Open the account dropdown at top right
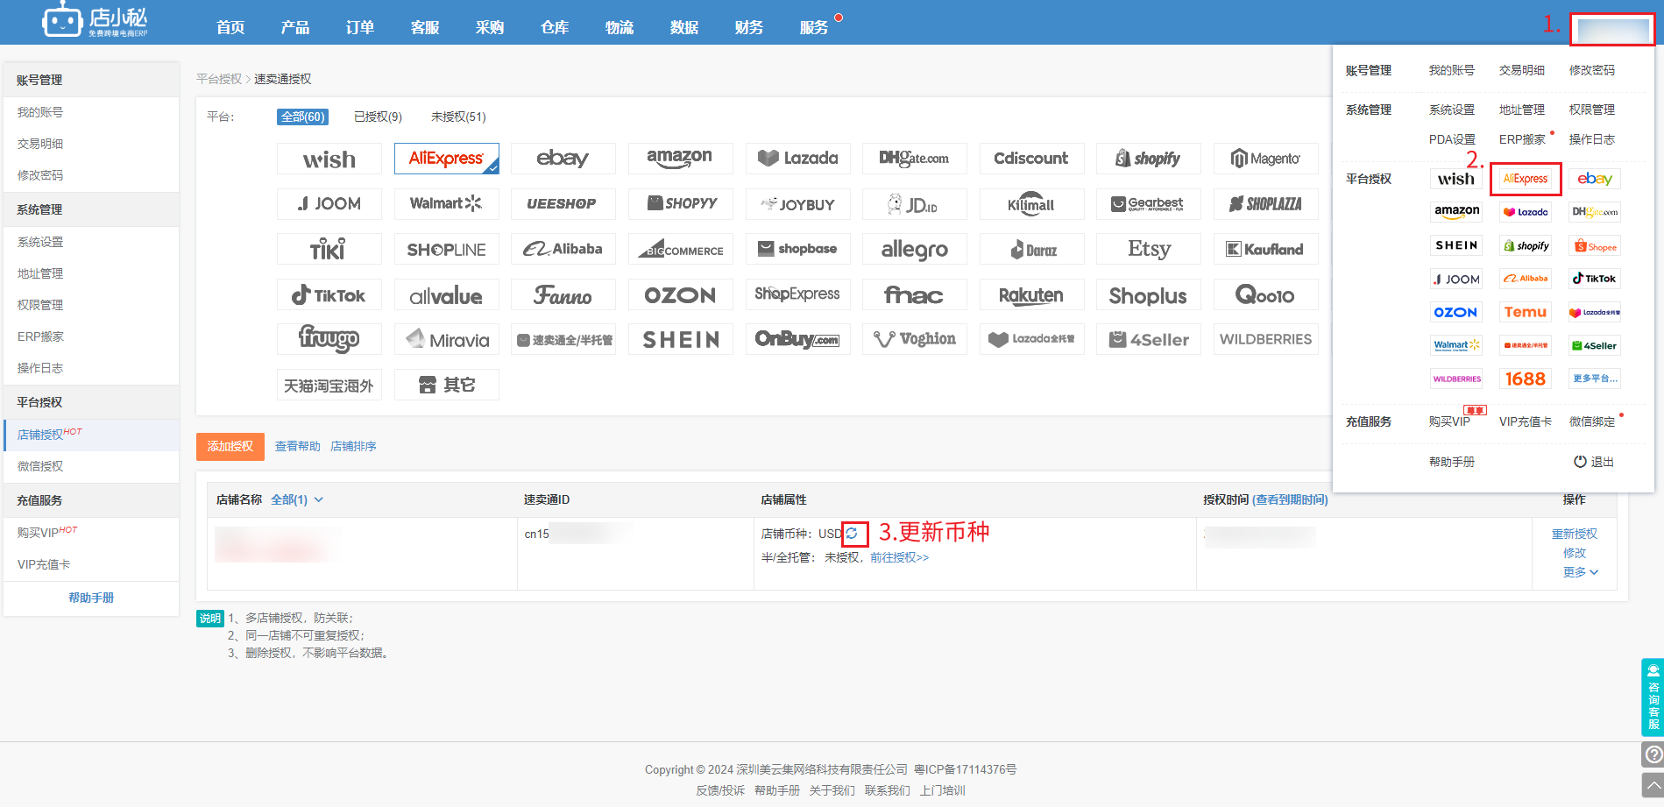This screenshot has height=807, width=1664. coord(1612,30)
